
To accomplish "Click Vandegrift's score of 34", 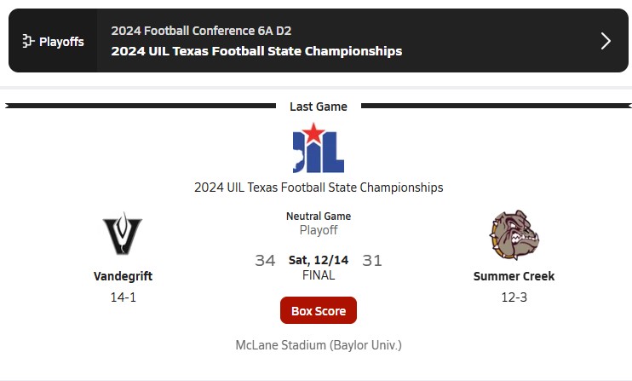I will tap(265, 261).
